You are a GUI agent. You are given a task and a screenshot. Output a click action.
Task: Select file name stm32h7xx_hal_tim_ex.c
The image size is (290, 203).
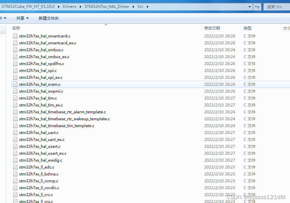point(41,105)
